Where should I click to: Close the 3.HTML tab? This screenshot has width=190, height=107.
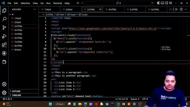click(100, 9)
